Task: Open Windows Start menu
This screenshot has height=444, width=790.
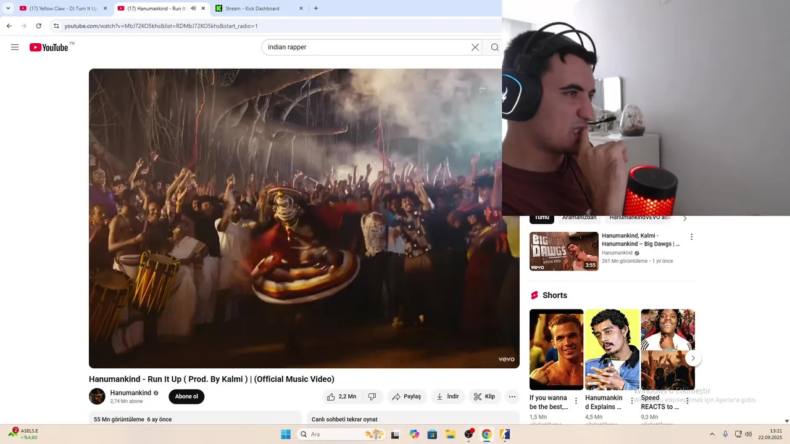Action: (286, 434)
